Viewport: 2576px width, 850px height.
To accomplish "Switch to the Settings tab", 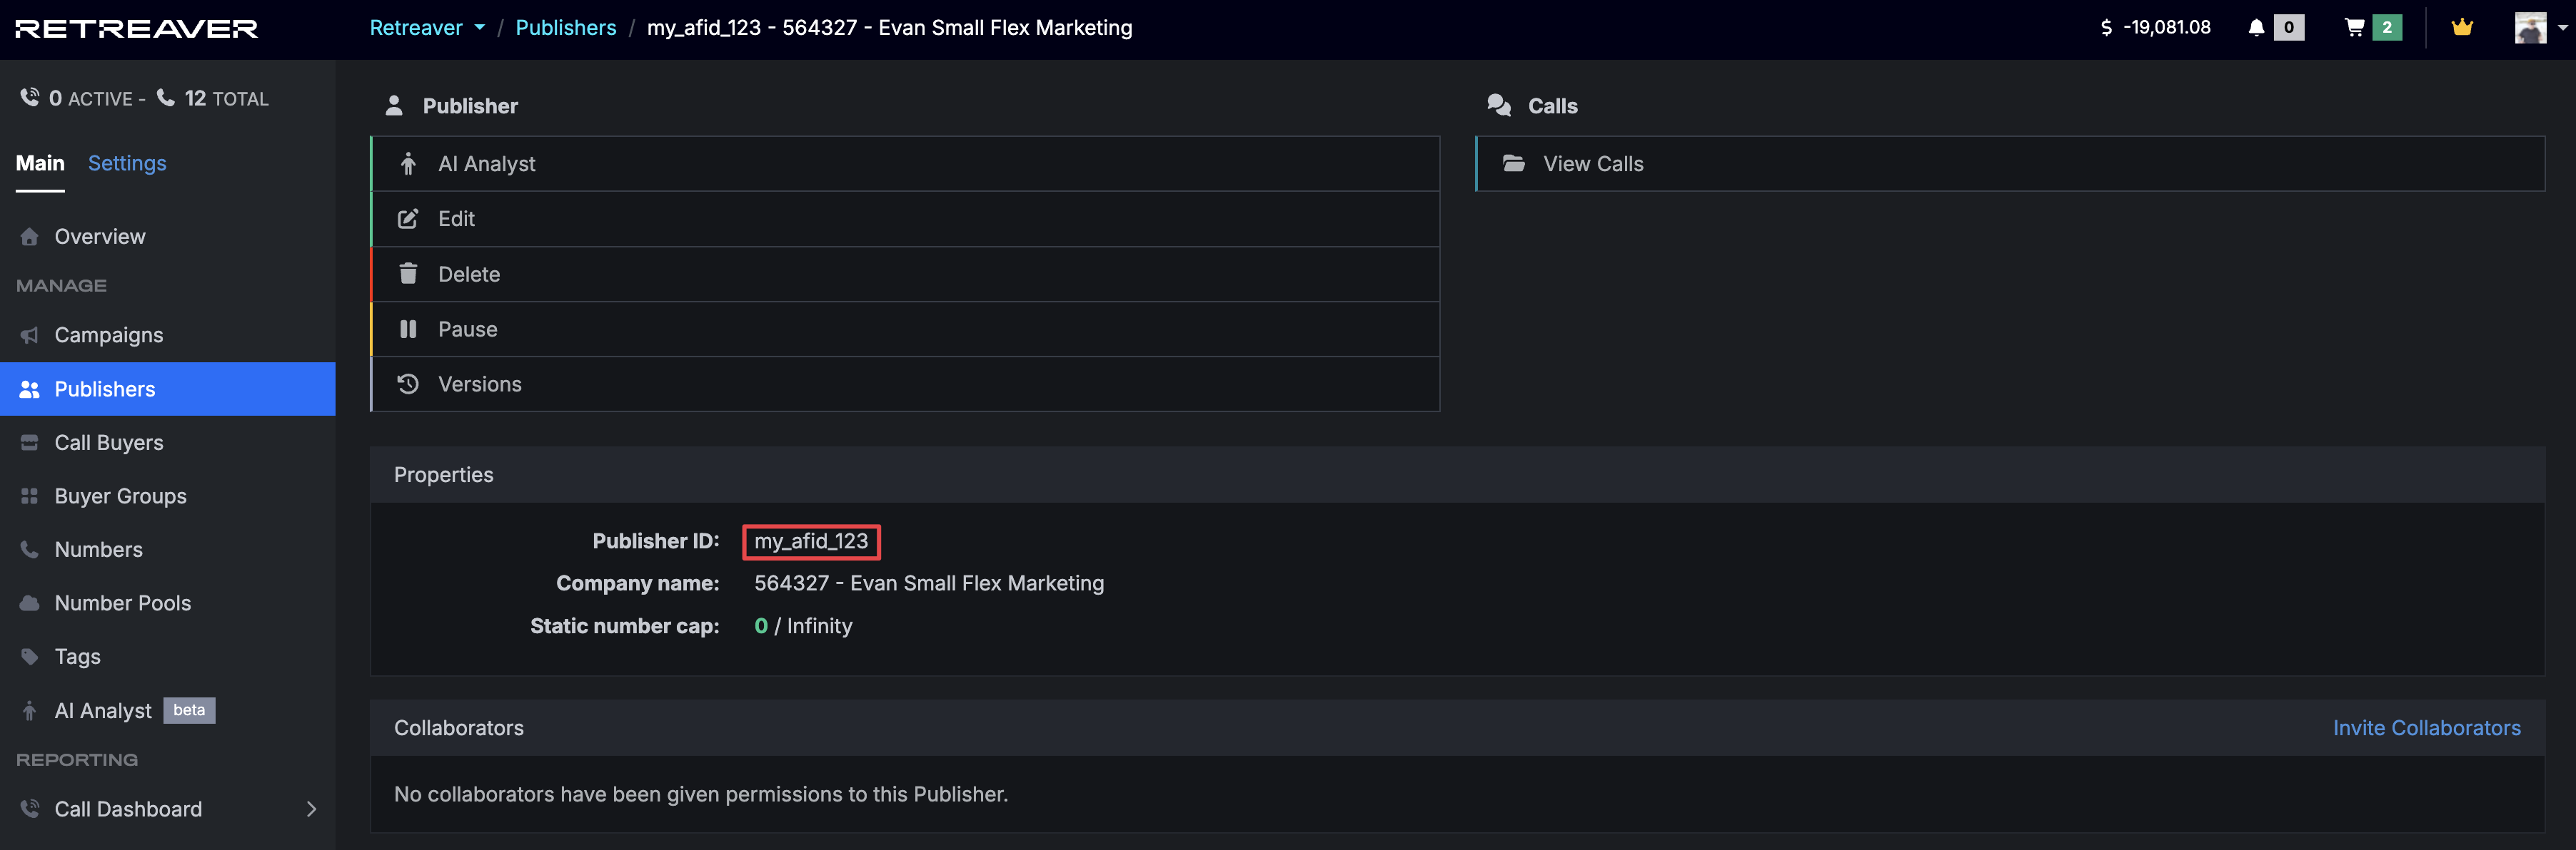I will click(127, 163).
